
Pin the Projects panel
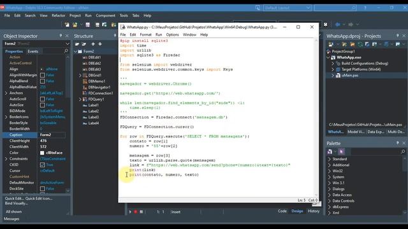(397, 36)
